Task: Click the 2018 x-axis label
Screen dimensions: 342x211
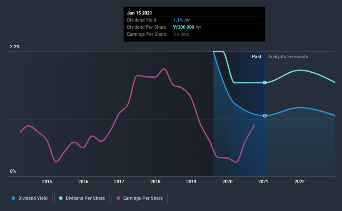Action: [155, 182]
